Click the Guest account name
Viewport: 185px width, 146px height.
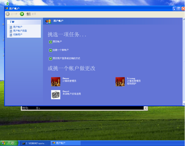[x=66, y=91]
